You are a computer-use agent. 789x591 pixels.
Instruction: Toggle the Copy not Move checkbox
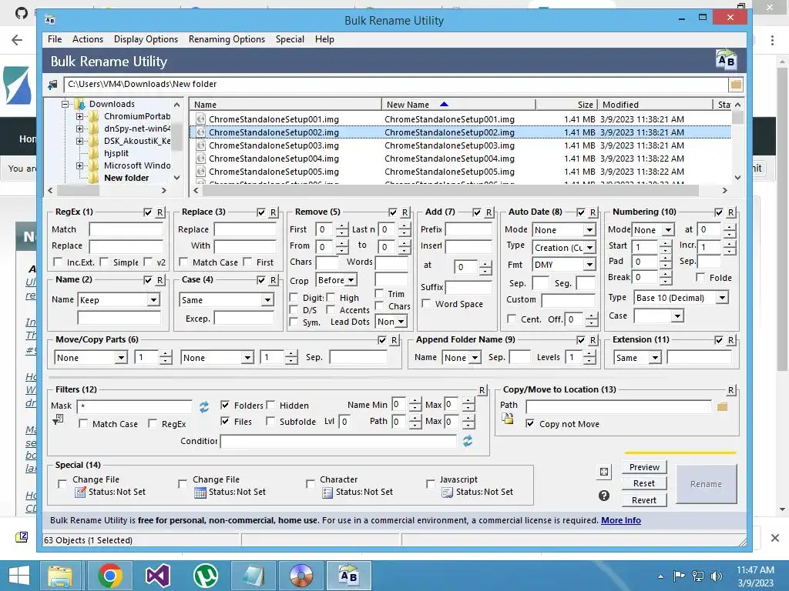[530, 424]
